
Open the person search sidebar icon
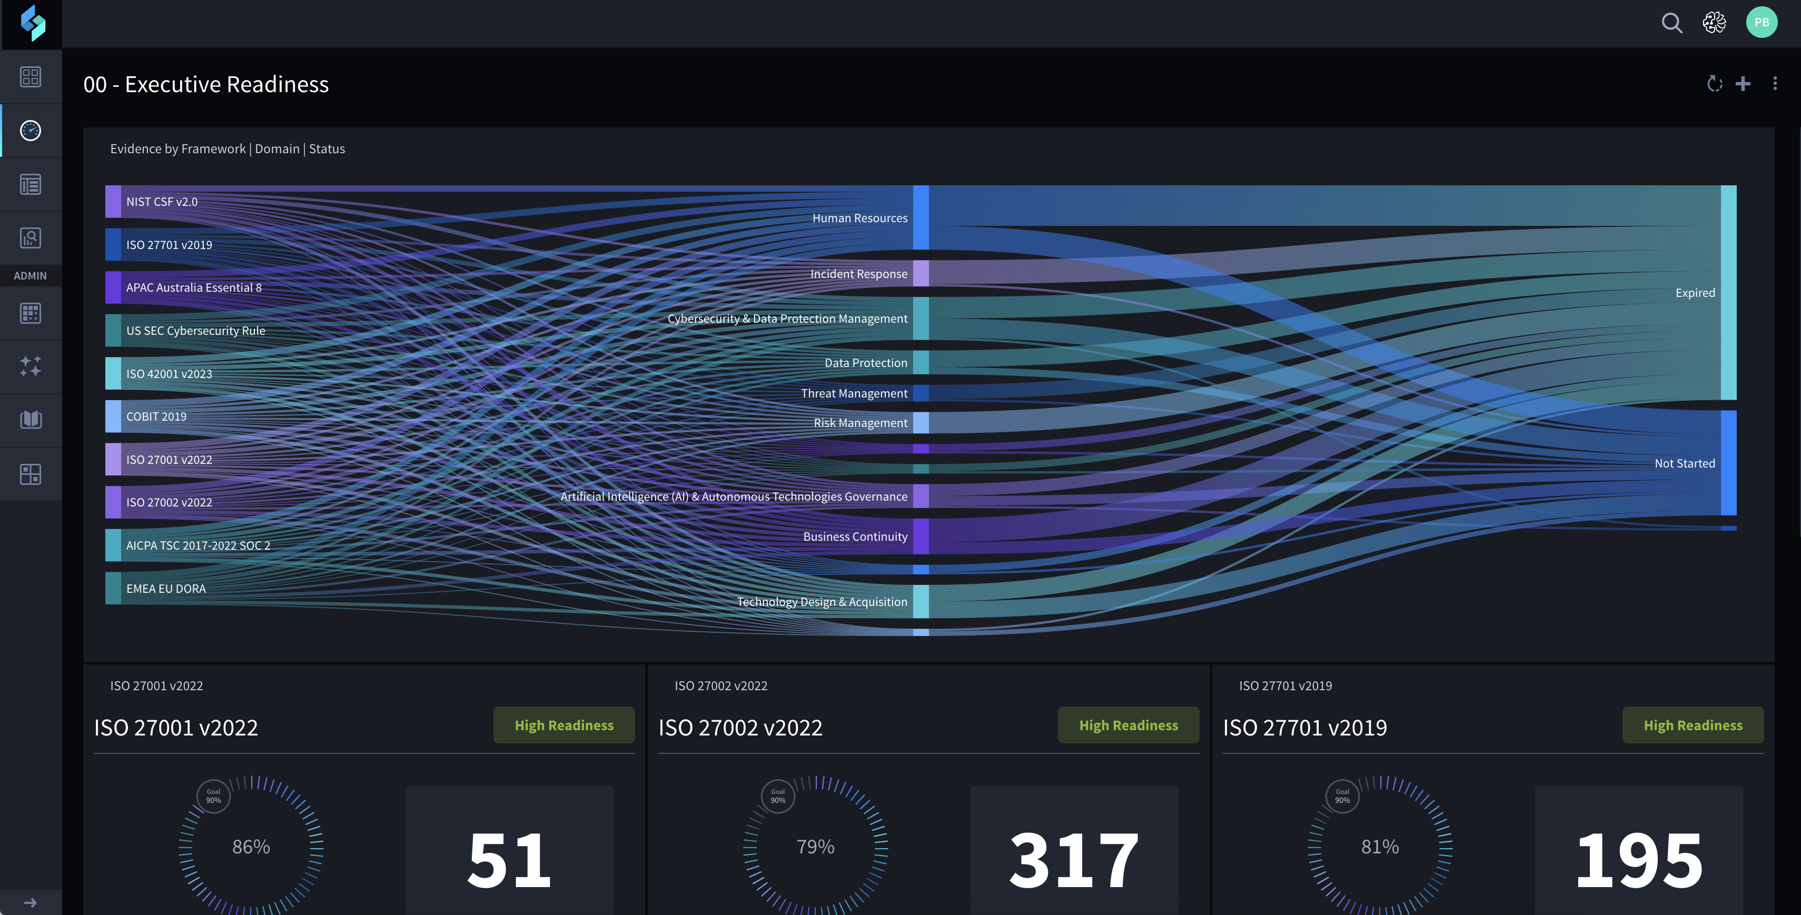tap(31, 238)
